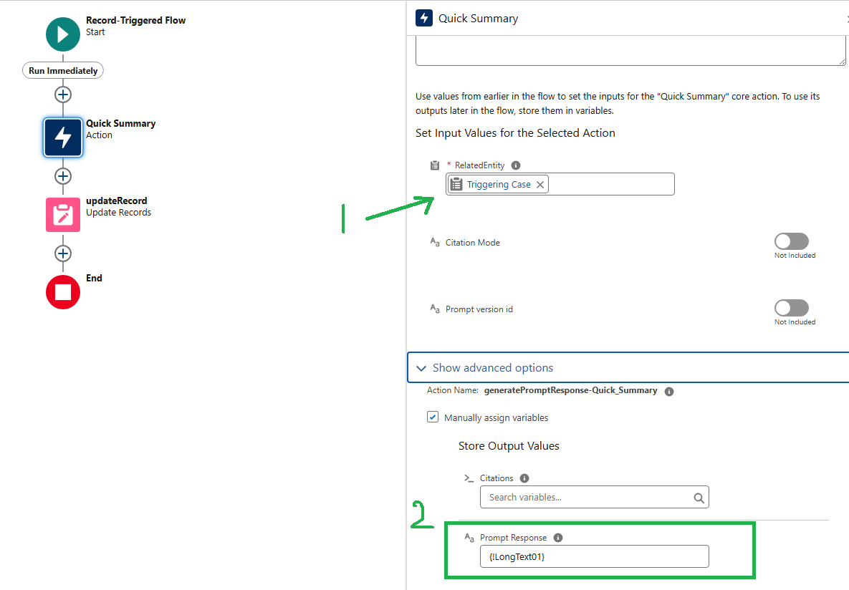Image resolution: width=849 pixels, height=590 pixels.
Task: Click the End node label text
Action: pyautogui.click(x=94, y=279)
